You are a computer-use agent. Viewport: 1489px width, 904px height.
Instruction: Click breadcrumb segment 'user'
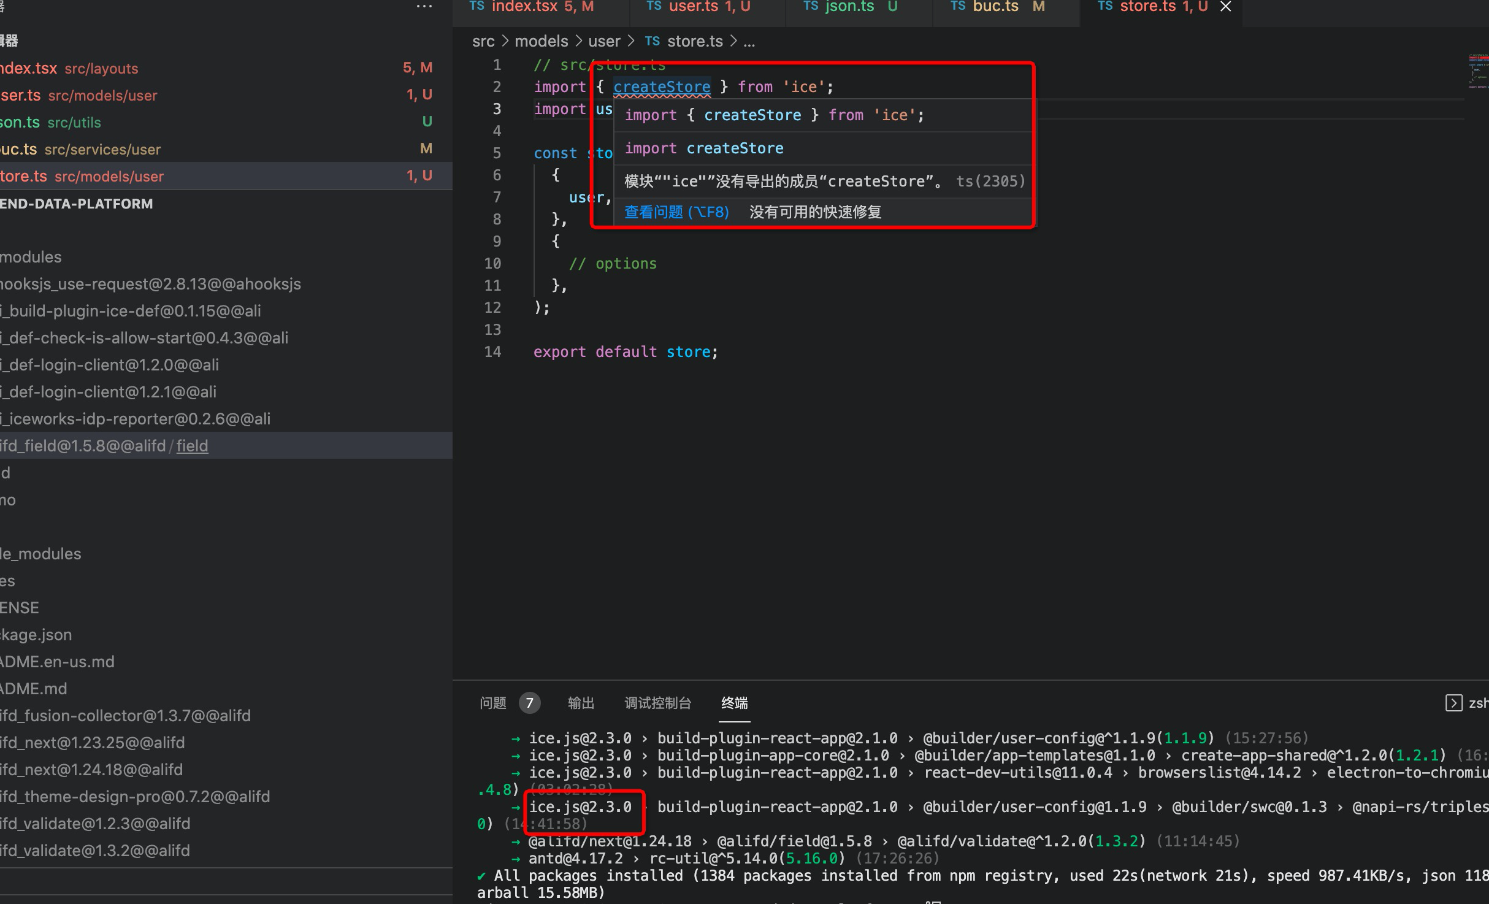(604, 41)
